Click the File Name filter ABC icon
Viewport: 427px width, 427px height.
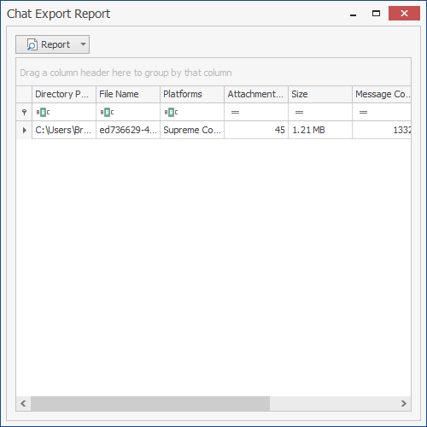107,113
